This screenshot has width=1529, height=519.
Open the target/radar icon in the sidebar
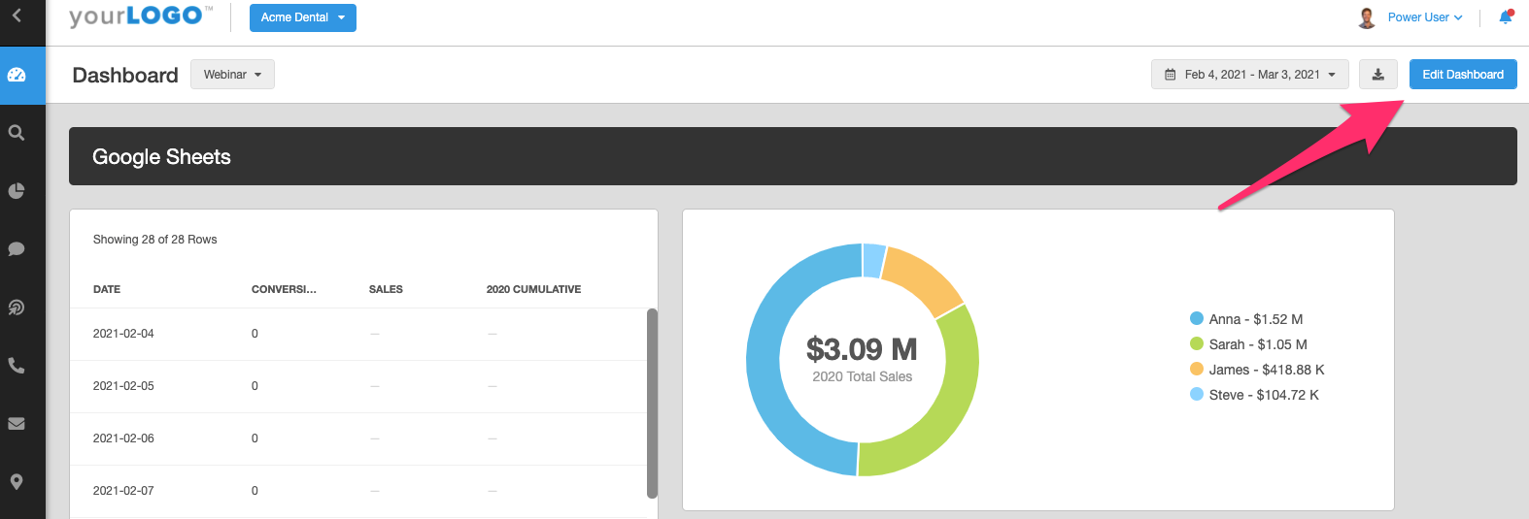(x=17, y=308)
